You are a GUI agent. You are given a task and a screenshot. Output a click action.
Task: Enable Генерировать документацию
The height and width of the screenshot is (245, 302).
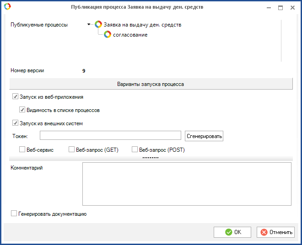tap(14, 213)
